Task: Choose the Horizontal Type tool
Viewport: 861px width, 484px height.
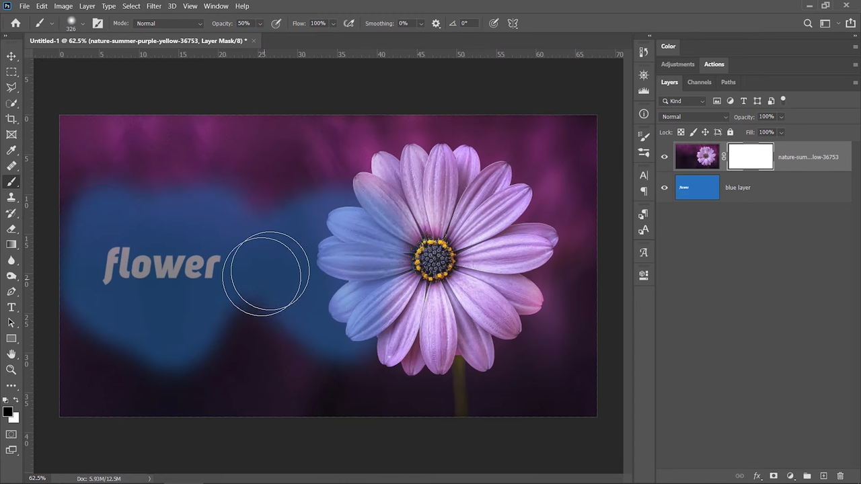Action: pos(11,307)
